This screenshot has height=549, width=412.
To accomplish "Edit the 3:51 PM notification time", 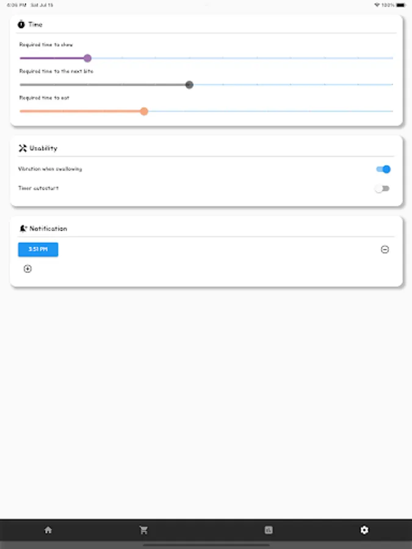I will coord(38,249).
